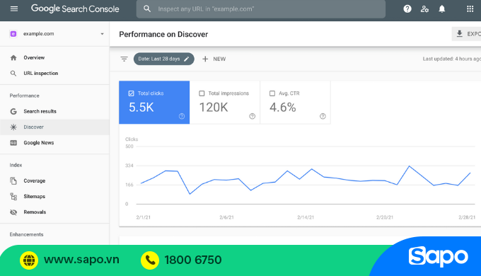
Task: Click the Performance on Discover title
Action: tap(163, 35)
